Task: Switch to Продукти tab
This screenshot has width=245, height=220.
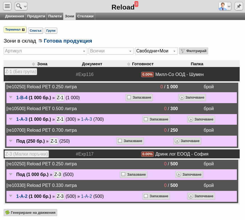Action: click(x=36, y=16)
